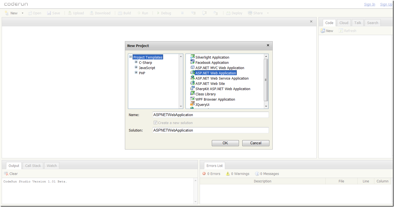Click the Run toolbar button
Viewport: 394px width, 207px height.
pyautogui.click(x=143, y=13)
